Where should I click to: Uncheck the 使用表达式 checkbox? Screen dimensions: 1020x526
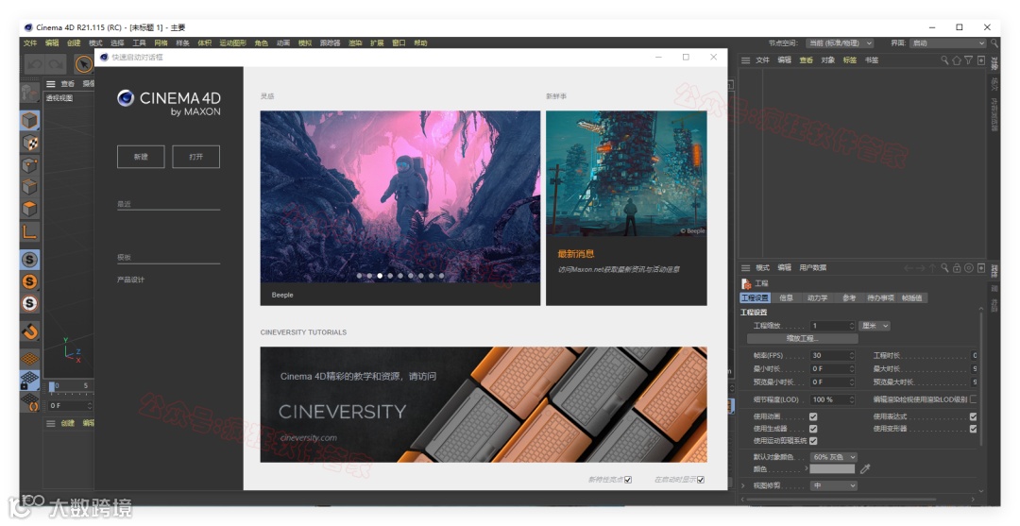(x=973, y=416)
